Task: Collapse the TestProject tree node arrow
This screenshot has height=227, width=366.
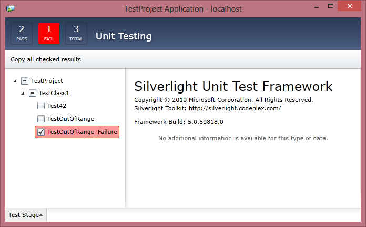Action: pos(15,81)
